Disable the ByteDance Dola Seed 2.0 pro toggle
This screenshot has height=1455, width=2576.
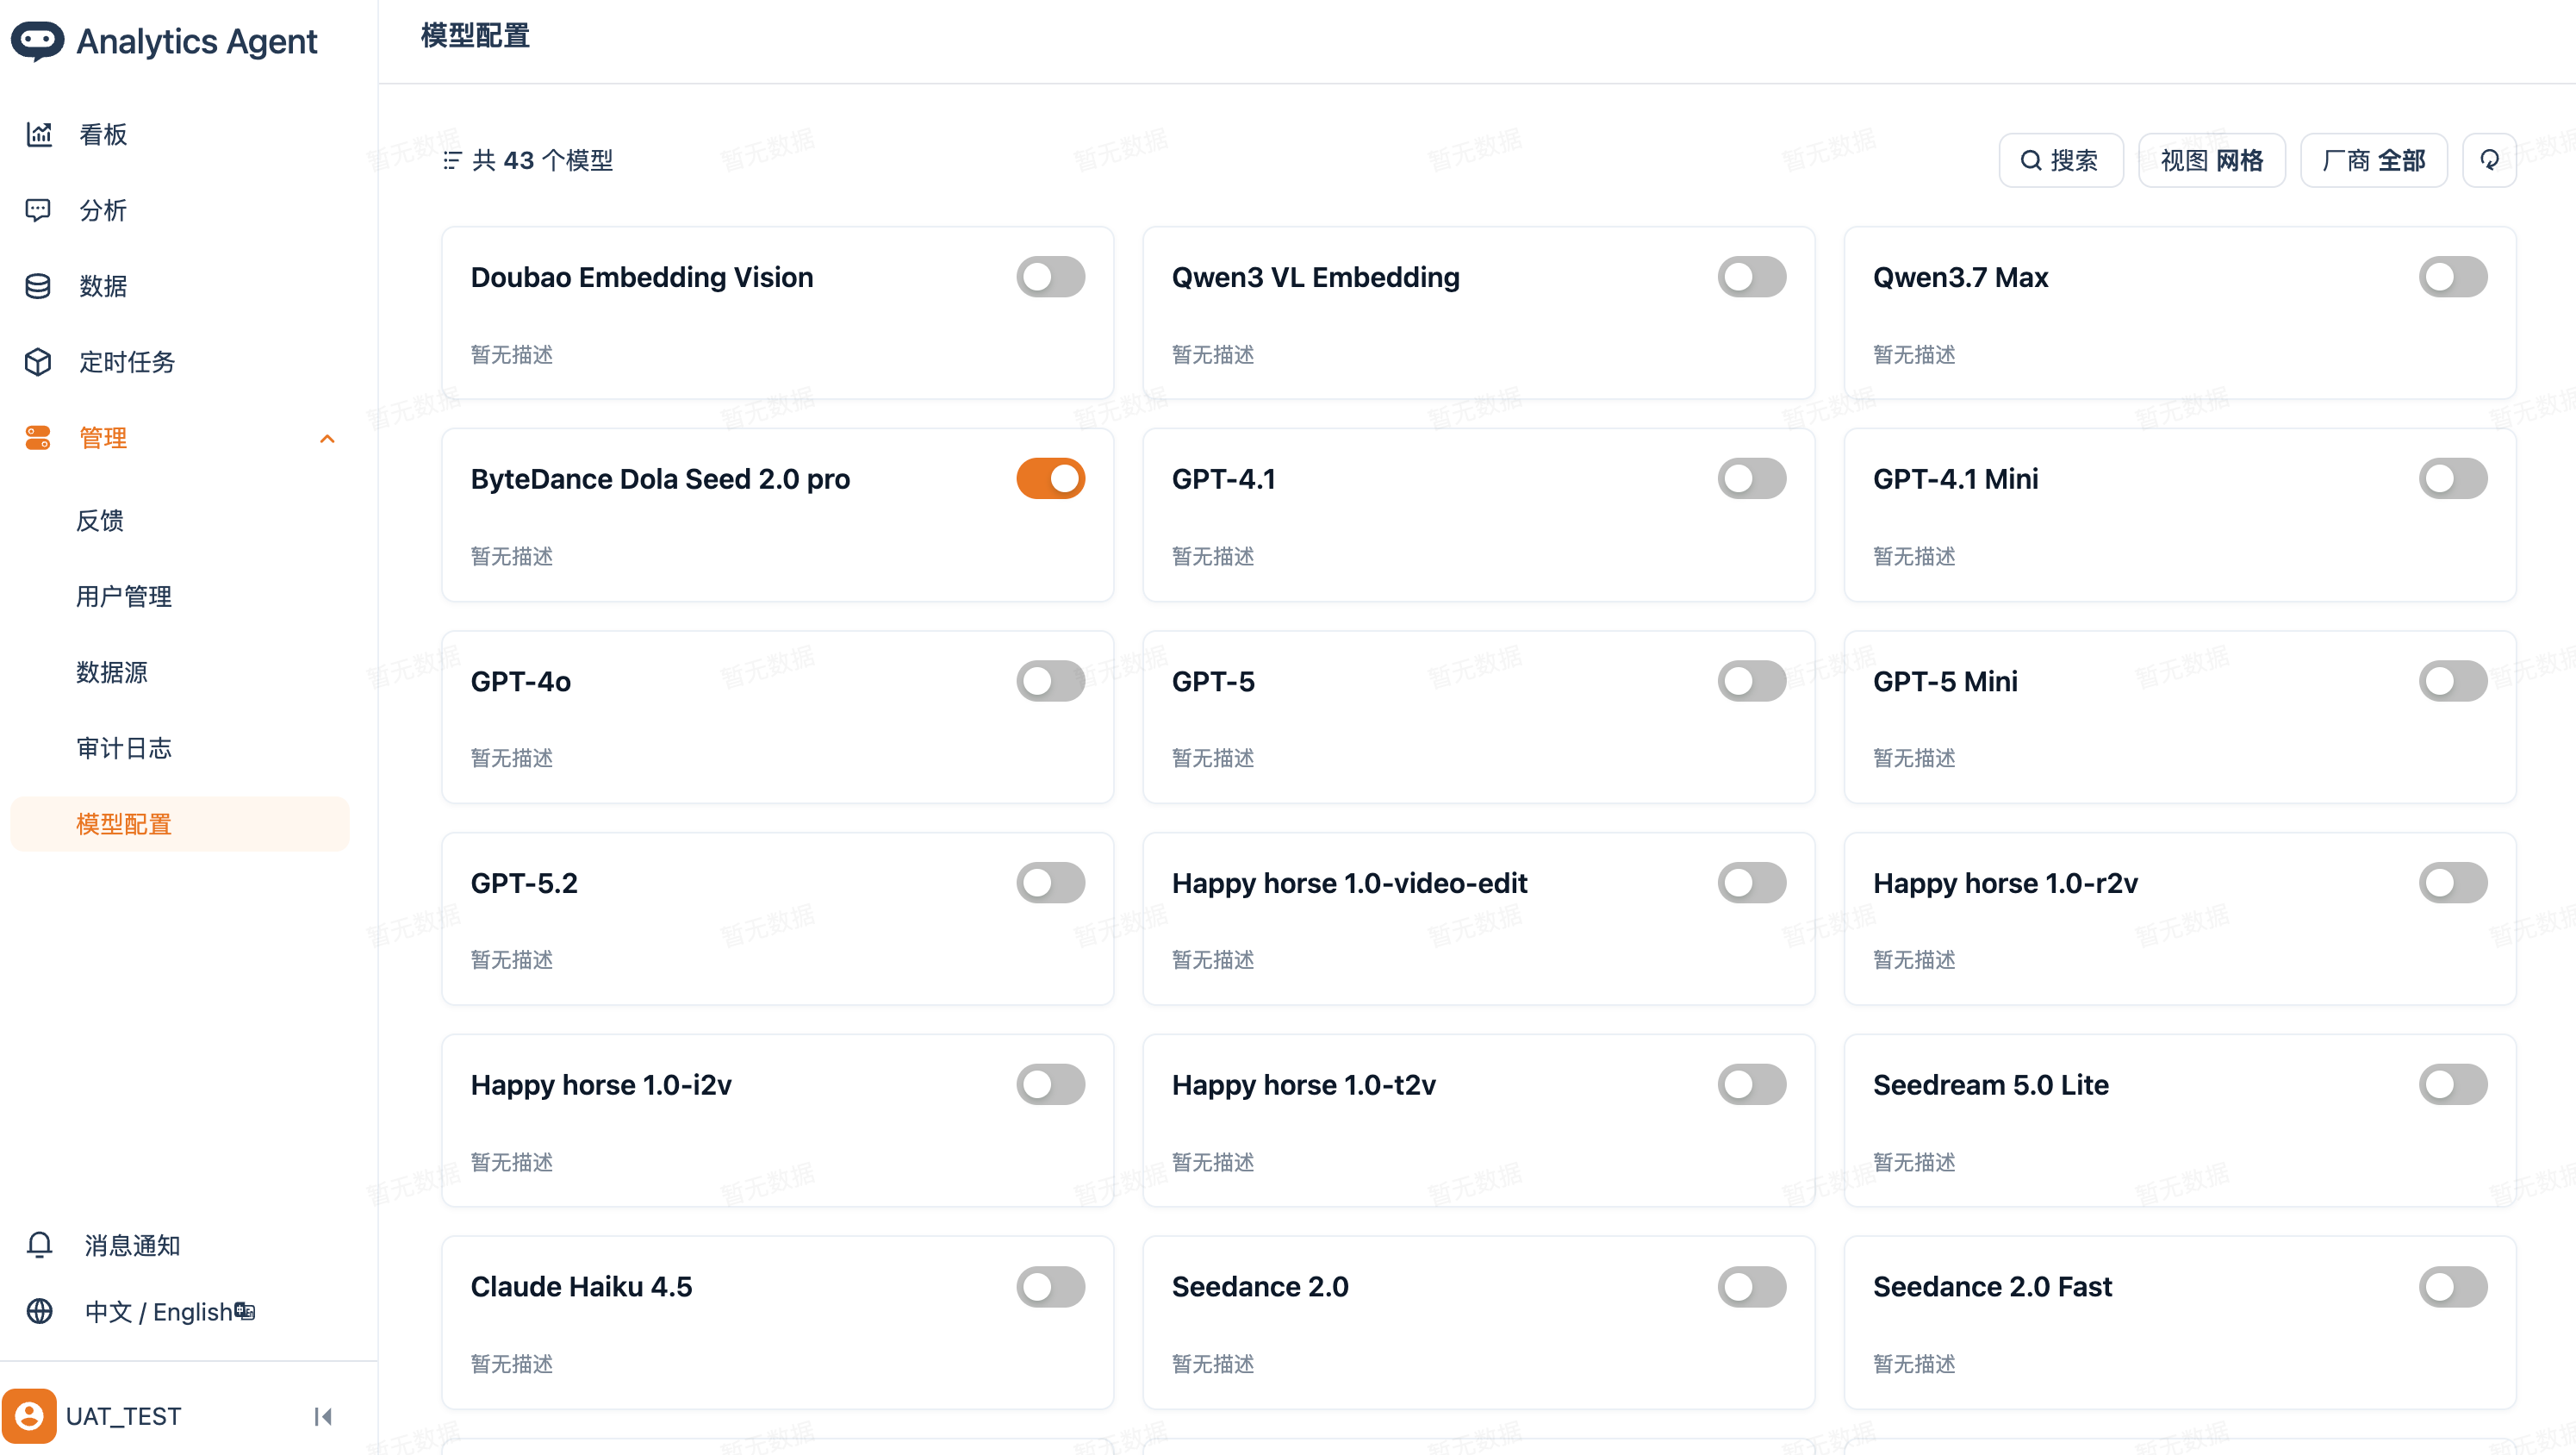point(1050,478)
